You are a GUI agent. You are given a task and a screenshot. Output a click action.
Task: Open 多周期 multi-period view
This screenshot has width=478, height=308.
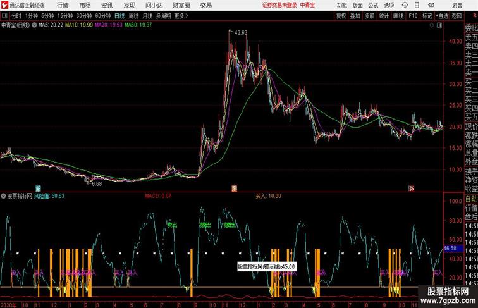pyautogui.click(x=163, y=16)
